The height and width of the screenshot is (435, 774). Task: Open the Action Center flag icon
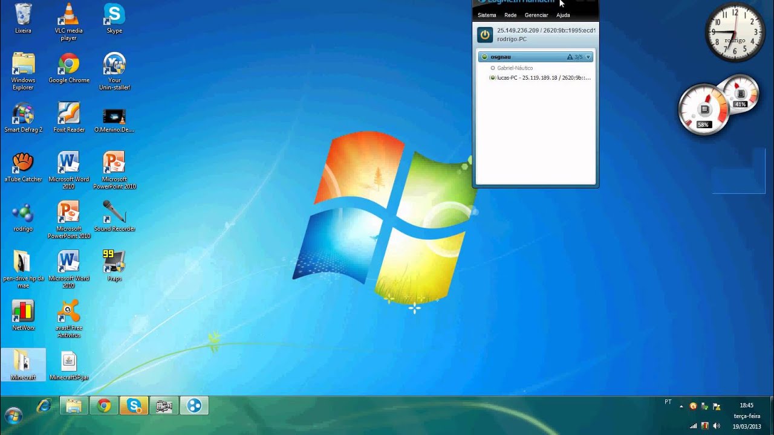tap(717, 406)
